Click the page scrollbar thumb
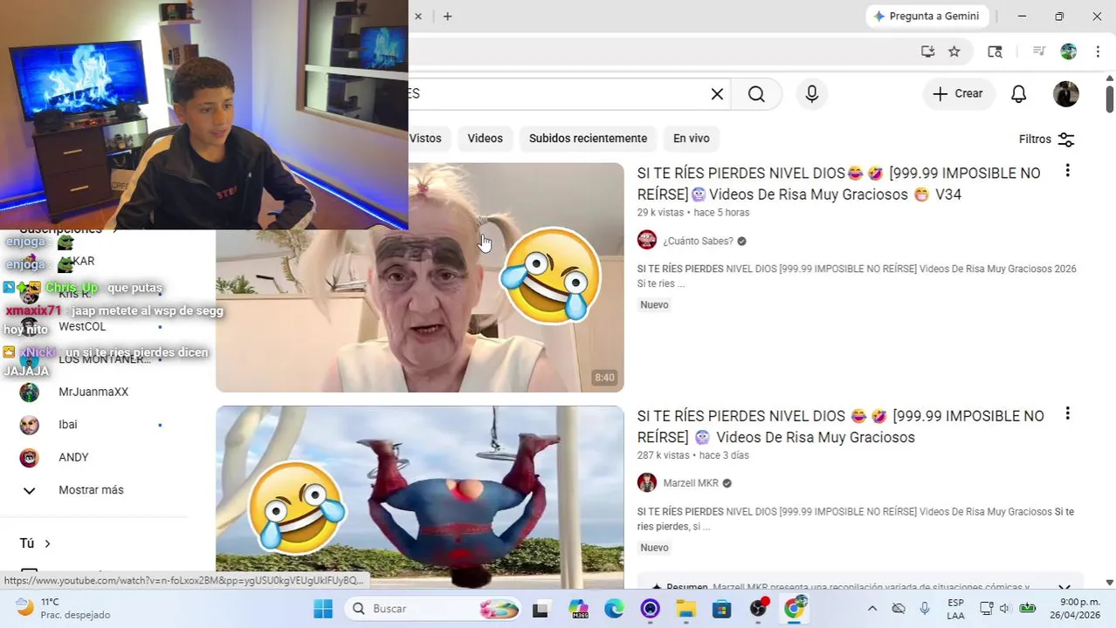The height and width of the screenshot is (628, 1116). point(1109,99)
